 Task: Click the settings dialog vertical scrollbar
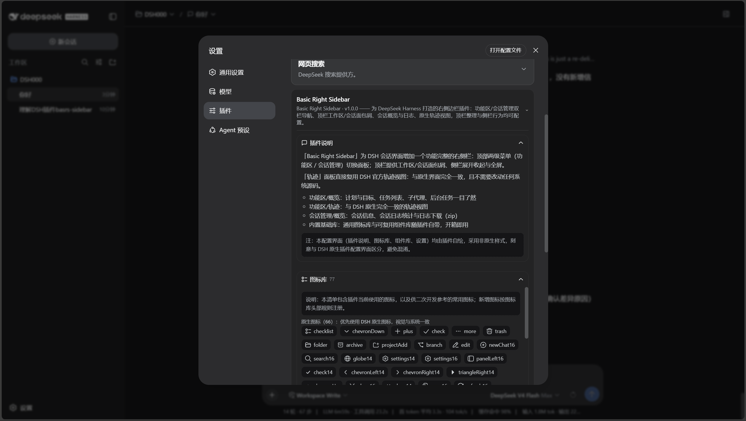click(x=546, y=183)
